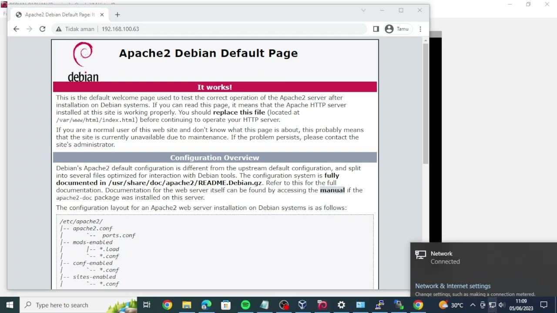
Task: Open the notepad-style taskbar icon beside Spotify
Action: coord(265,305)
